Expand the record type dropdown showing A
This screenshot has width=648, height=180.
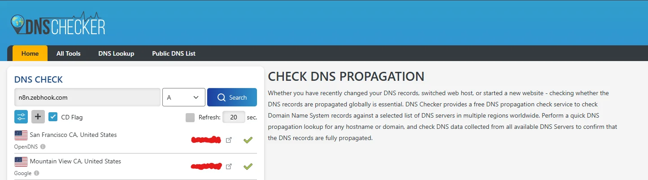pyautogui.click(x=183, y=97)
